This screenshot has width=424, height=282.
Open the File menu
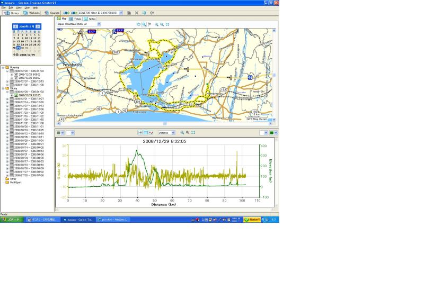coord(4,8)
